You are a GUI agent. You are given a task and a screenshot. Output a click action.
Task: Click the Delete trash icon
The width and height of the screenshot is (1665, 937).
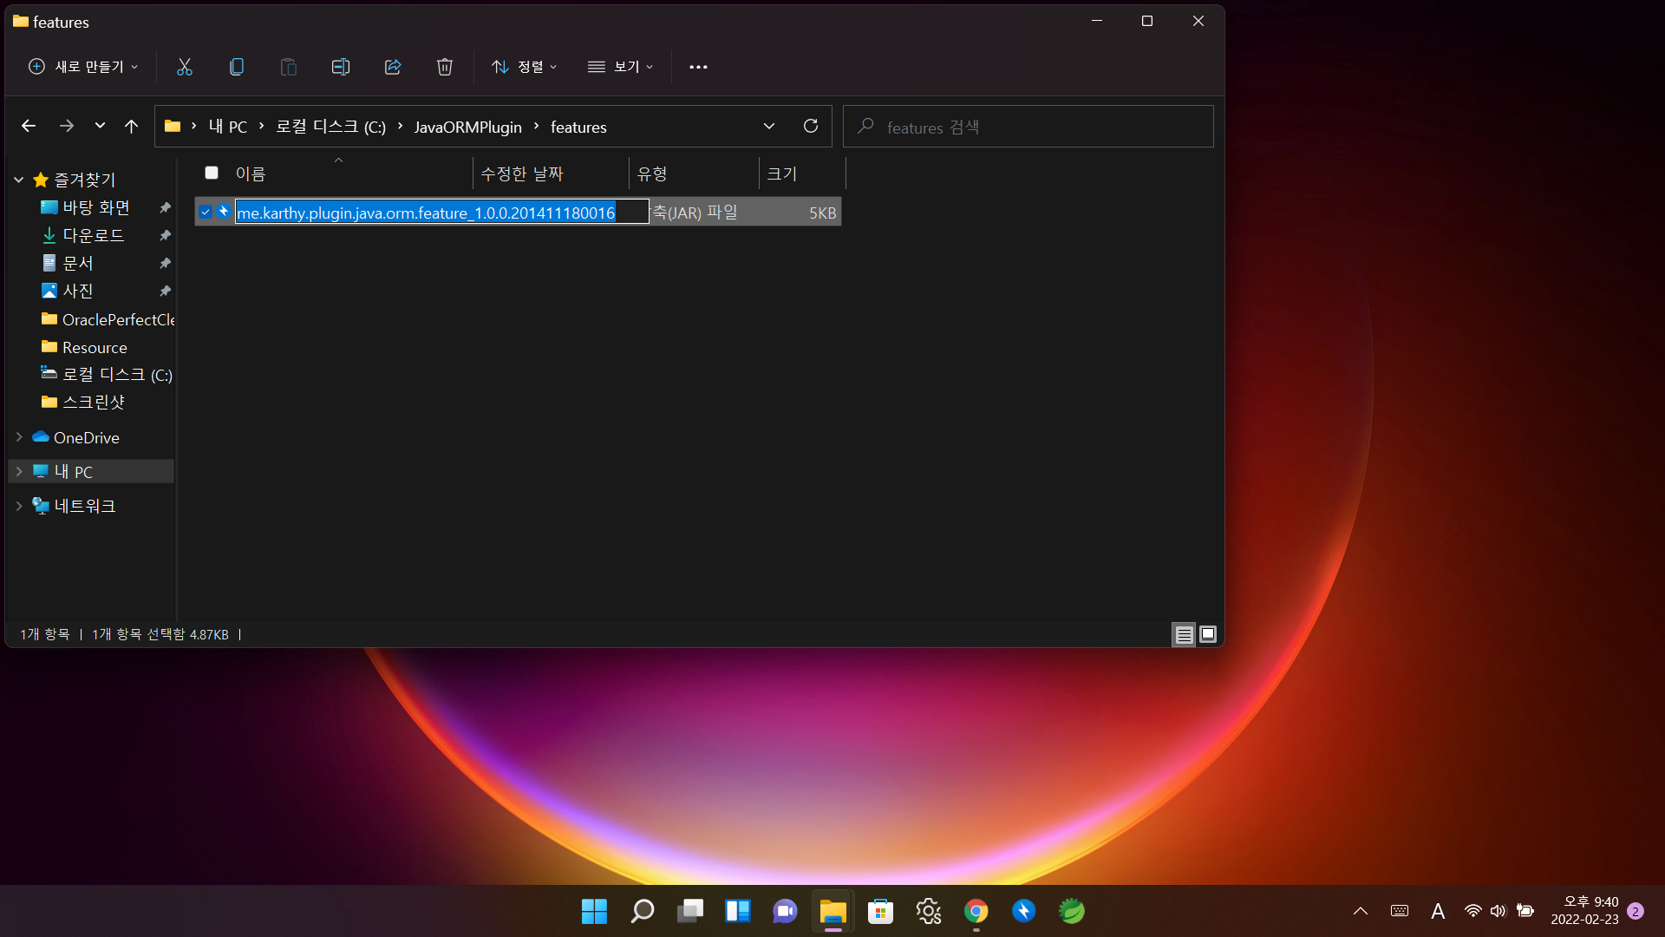pos(445,67)
